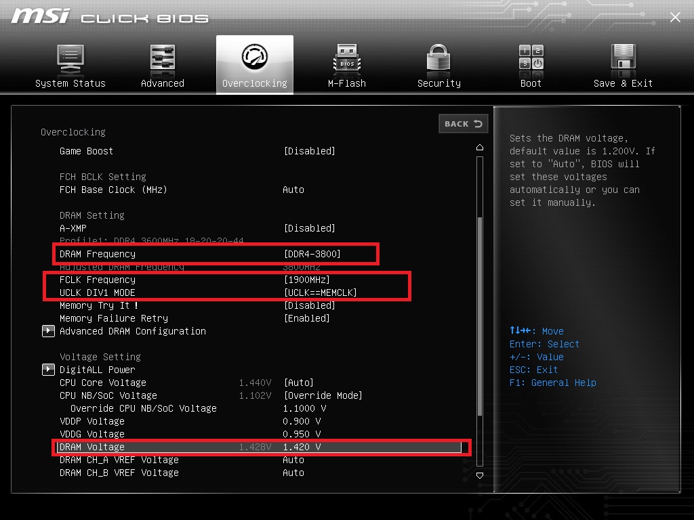Click the 1.428V DRAM reading
Screen dimensions: 694x520
pos(255,447)
